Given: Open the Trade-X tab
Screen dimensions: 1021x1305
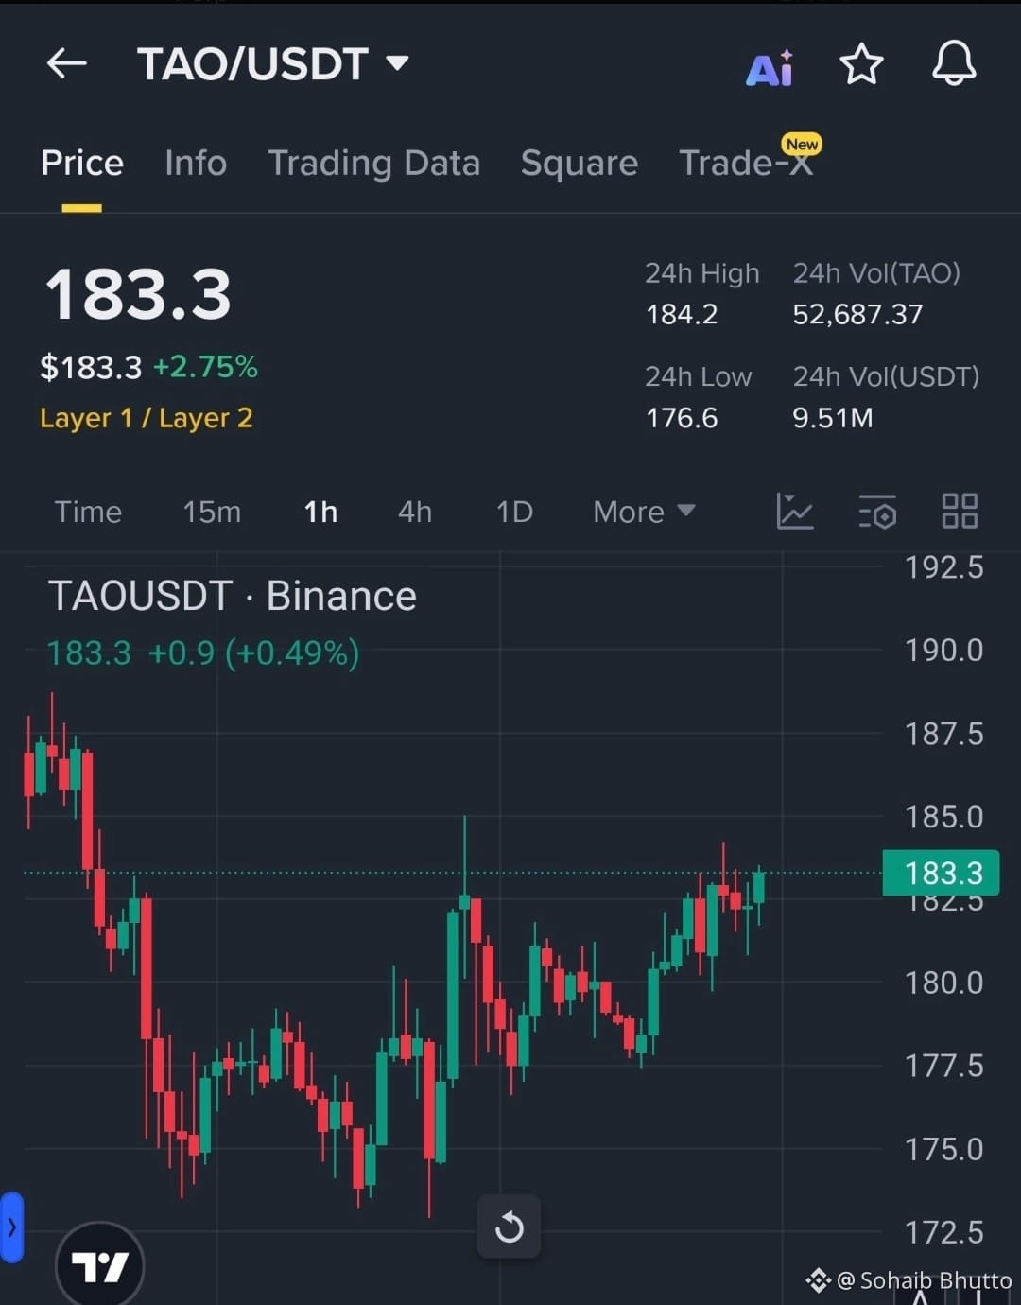Looking at the screenshot, I should click(x=746, y=163).
